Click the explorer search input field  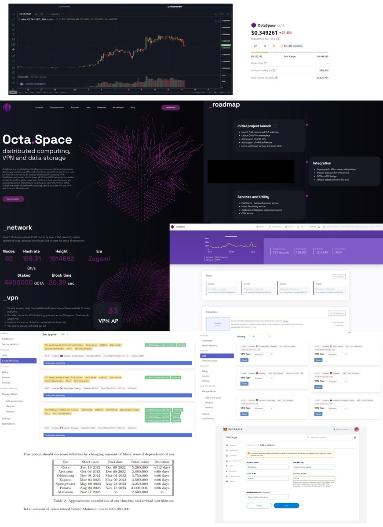[352, 227]
